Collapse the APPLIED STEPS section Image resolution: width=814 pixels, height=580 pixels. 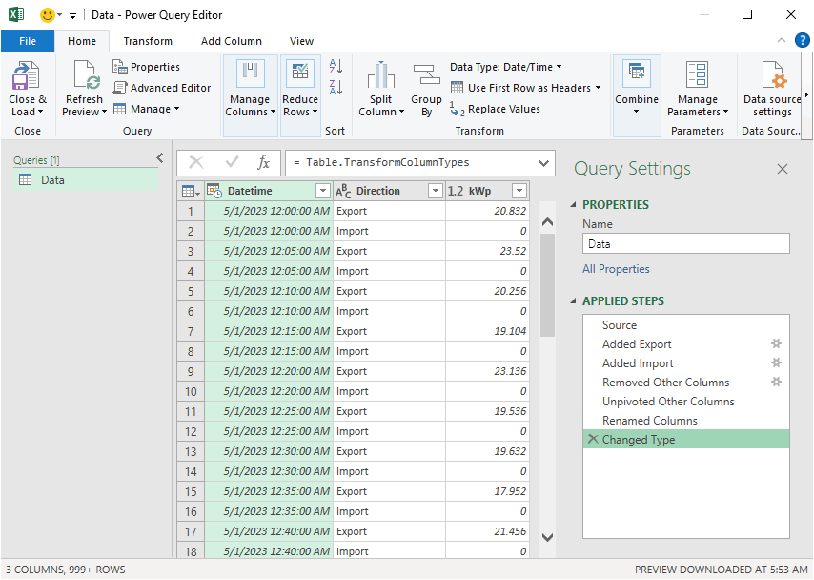574,301
